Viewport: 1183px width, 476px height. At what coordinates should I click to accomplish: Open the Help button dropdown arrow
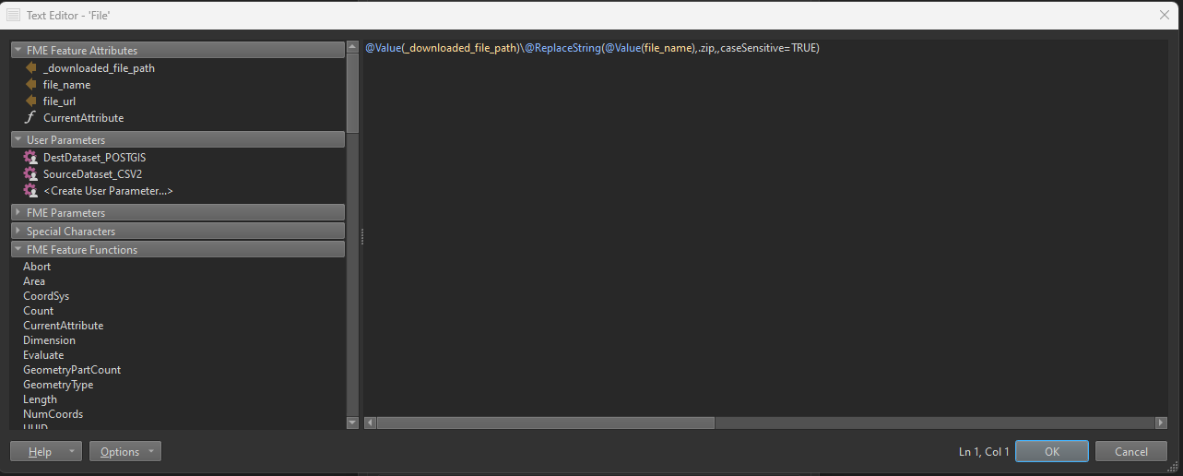point(71,452)
